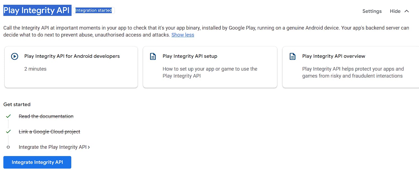Screen dimensions: 419x170
Task: Click green checkmark beside Read the documentation
Action: point(8,116)
